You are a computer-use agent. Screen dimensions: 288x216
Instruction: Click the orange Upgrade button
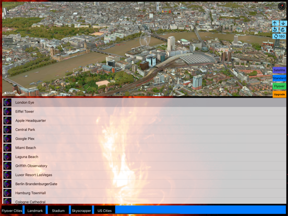click(x=279, y=94)
